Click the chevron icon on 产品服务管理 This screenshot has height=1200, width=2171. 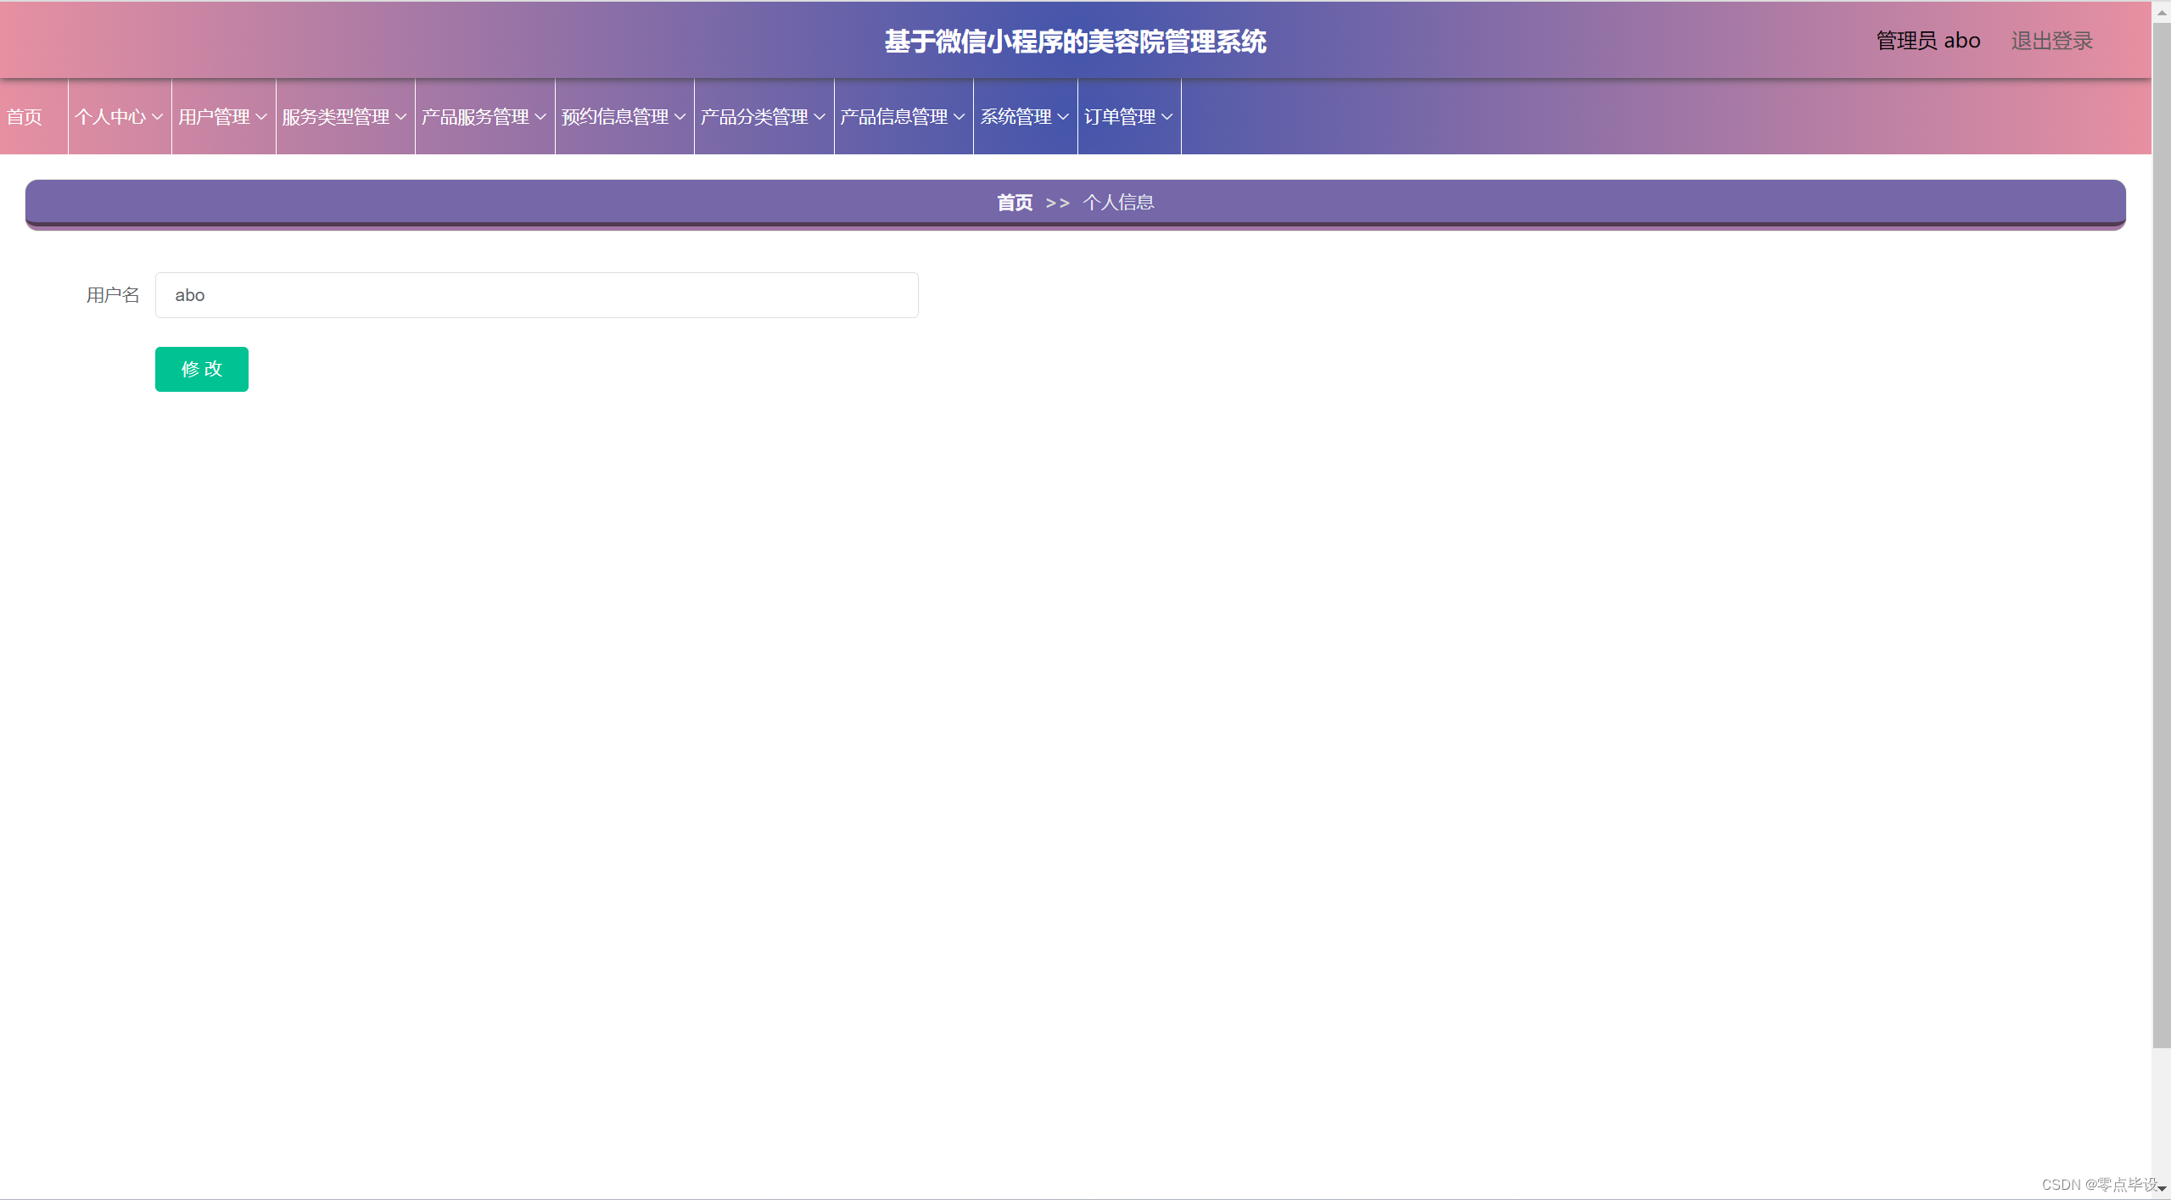click(x=540, y=117)
